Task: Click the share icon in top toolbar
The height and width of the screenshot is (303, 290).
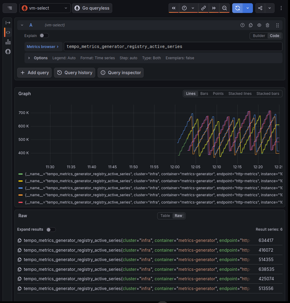Action: pyautogui.click(x=260, y=8)
